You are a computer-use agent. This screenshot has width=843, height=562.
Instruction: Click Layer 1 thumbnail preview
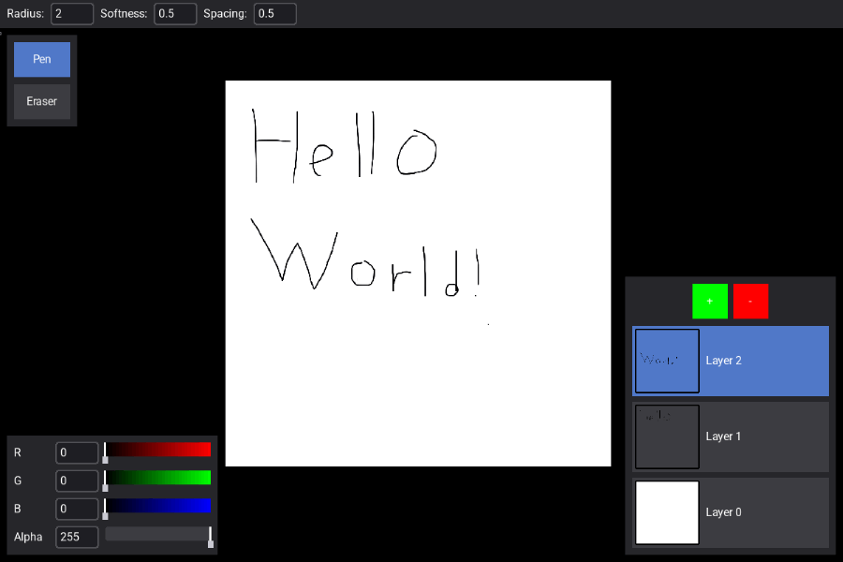click(x=667, y=436)
